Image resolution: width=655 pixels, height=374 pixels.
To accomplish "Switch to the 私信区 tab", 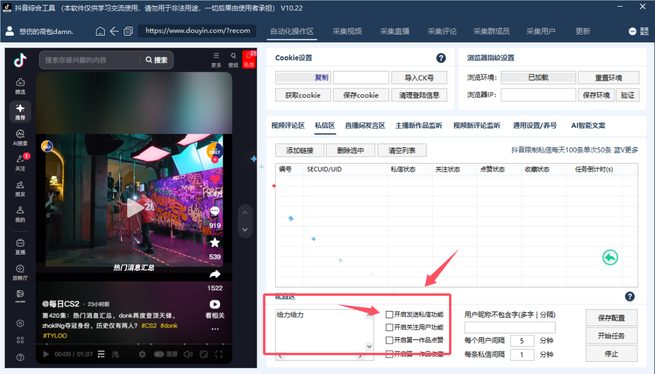I will 325,125.
